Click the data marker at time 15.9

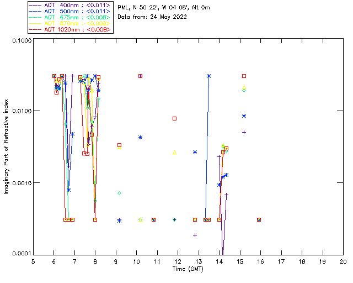coord(259,219)
